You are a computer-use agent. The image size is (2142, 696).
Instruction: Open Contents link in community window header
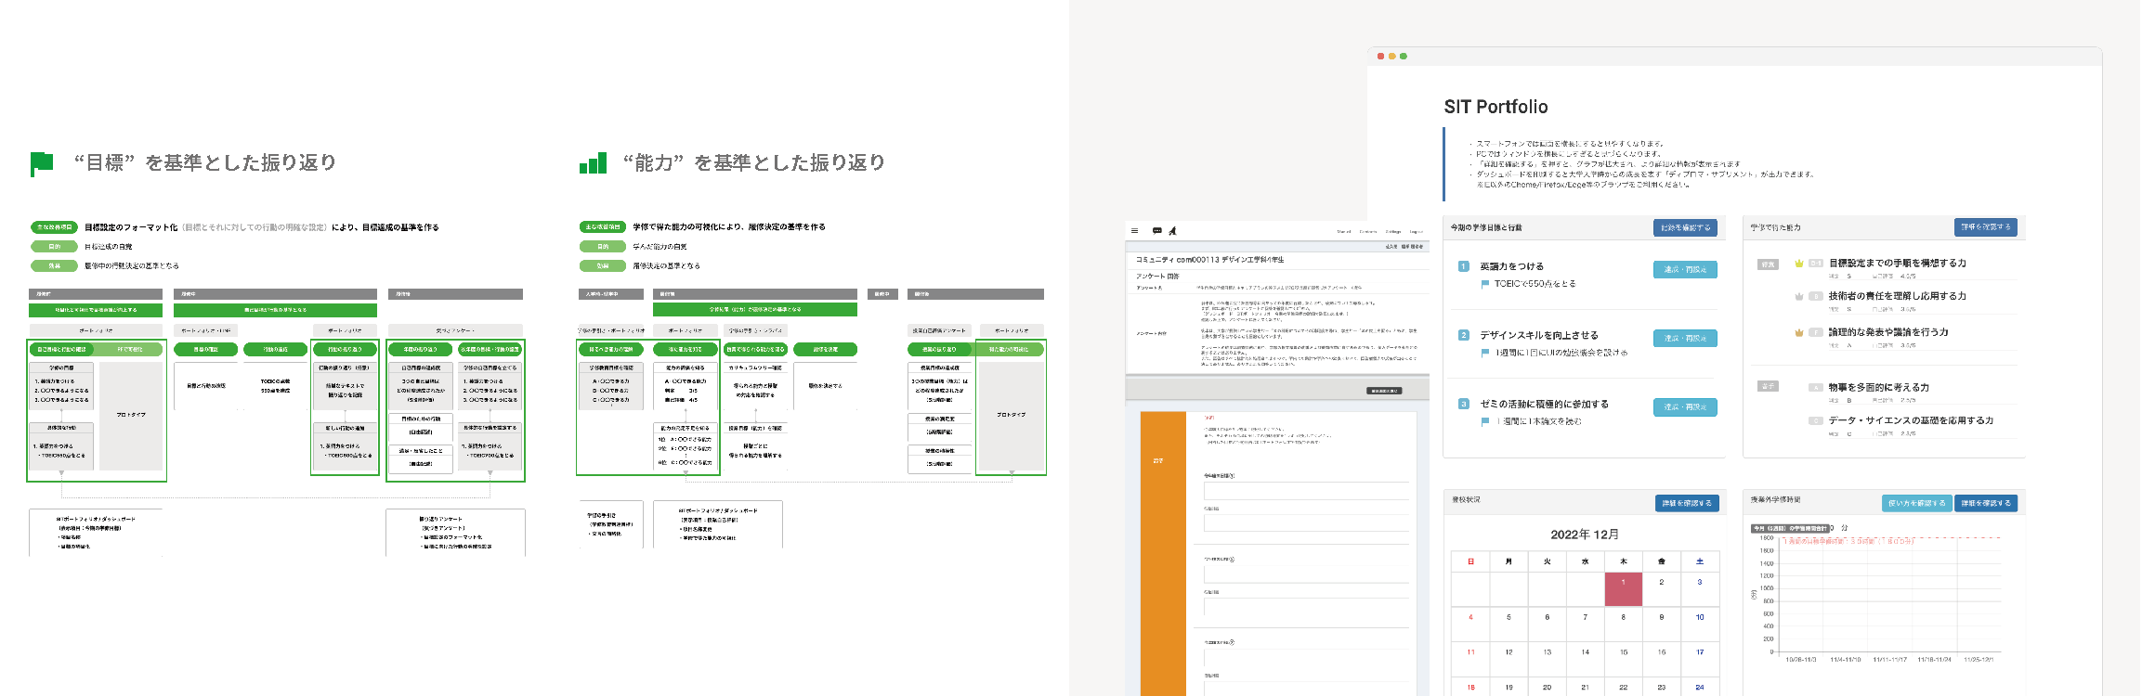click(x=1368, y=232)
